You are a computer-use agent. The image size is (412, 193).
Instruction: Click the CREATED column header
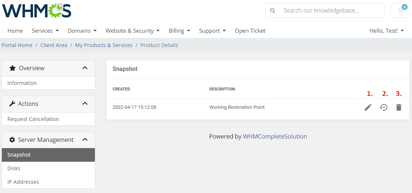tap(121, 89)
